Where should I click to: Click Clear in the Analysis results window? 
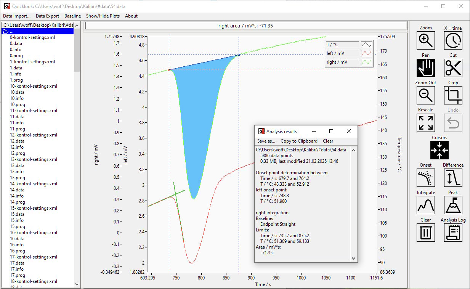click(328, 141)
